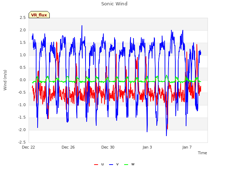229x171 pixels.
Task: Click the -1.0 y-axis tick label
Action: pos(22,105)
